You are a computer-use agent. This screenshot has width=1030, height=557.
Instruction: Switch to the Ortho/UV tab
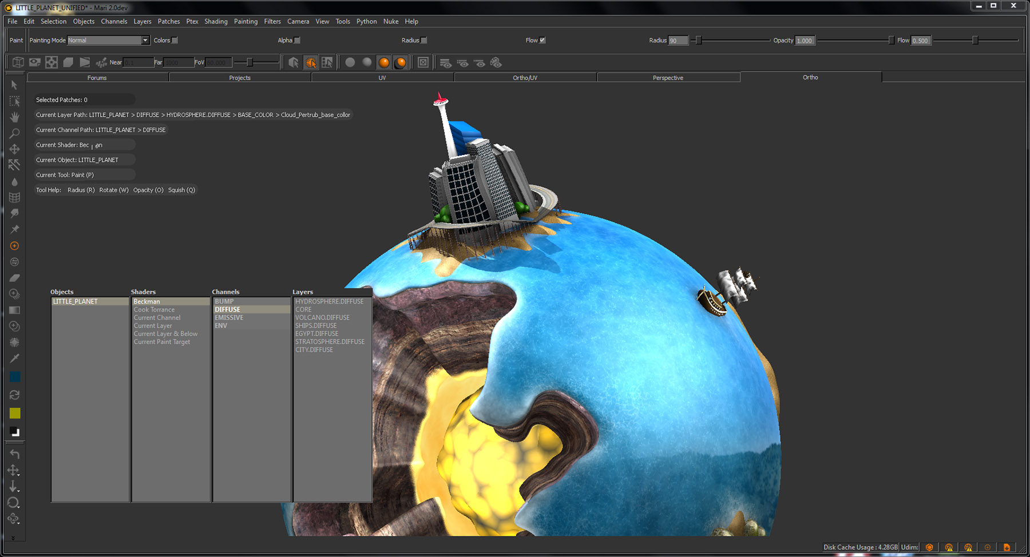[x=525, y=78]
